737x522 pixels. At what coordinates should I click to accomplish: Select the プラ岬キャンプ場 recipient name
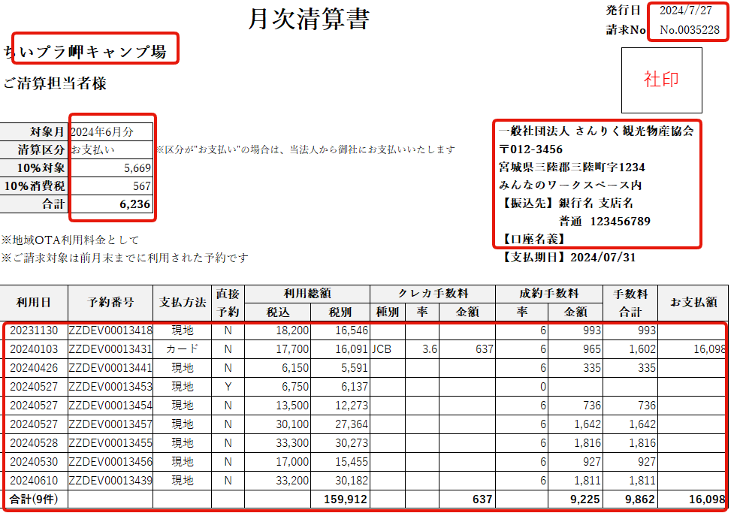click(101, 52)
